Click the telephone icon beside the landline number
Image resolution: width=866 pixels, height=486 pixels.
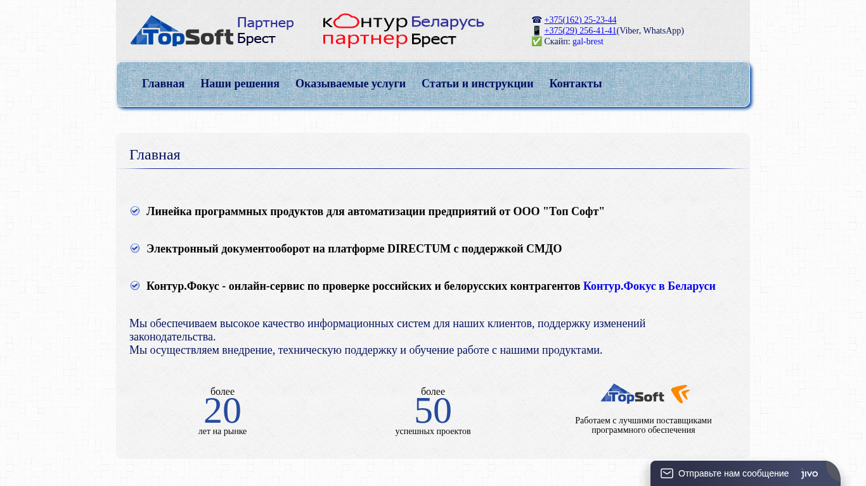pyautogui.click(x=536, y=20)
